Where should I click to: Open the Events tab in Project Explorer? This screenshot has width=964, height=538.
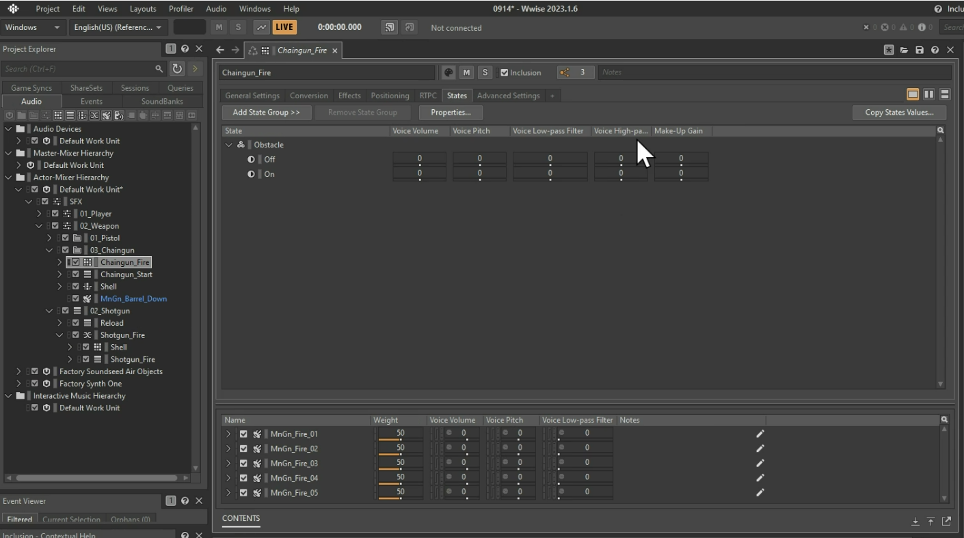(x=92, y=102)
